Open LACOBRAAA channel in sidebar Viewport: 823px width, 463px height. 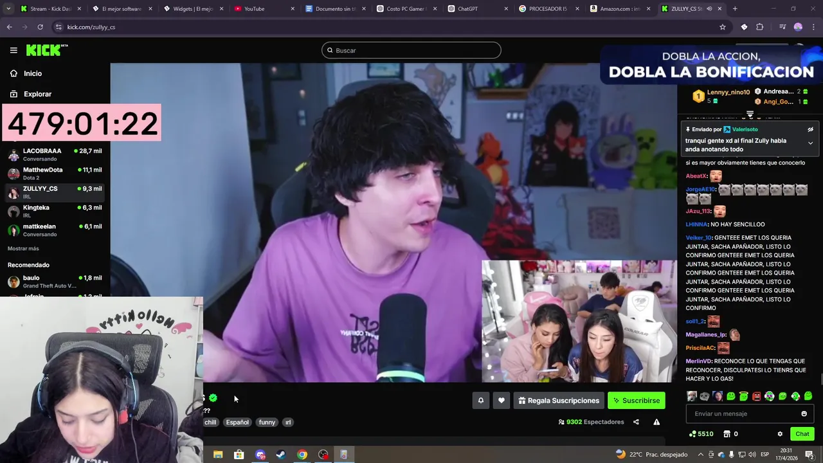pyautogui.click(x=55, y=154)
